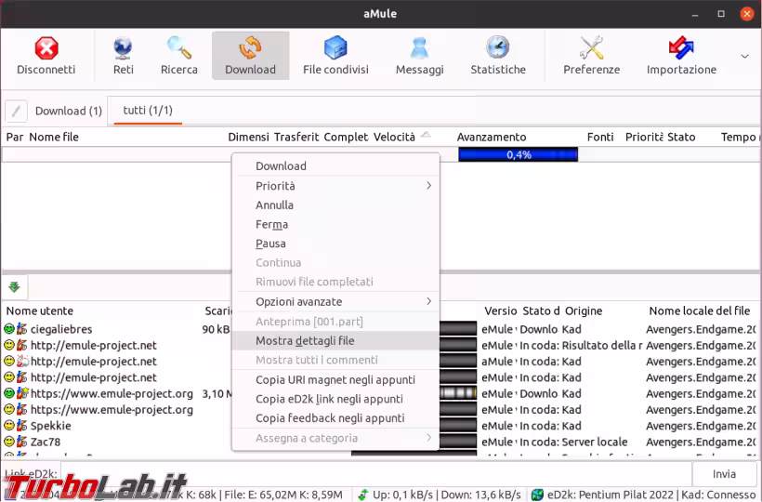Select Mostra dettagli file
The width and height of the screenshot is (762, 502).
(x=335, y=340)
